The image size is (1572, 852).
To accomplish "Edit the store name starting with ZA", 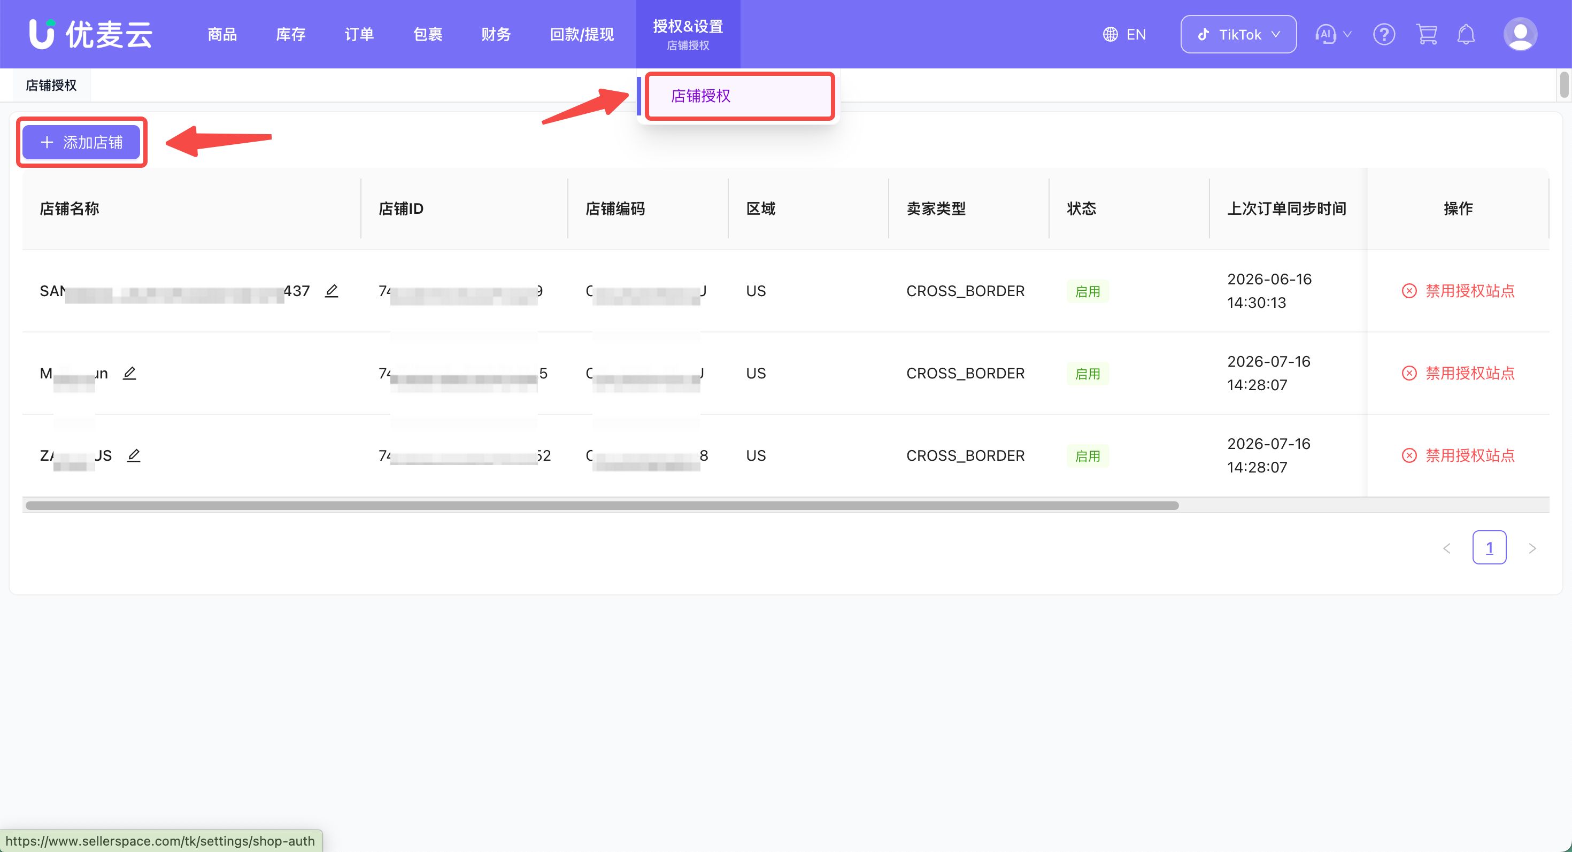I will click(134, 455).
